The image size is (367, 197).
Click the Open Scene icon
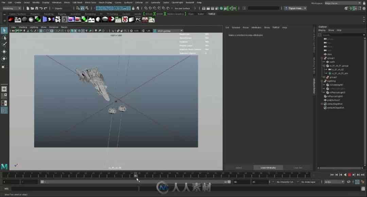pyautogui.click(x=32, y=8)
